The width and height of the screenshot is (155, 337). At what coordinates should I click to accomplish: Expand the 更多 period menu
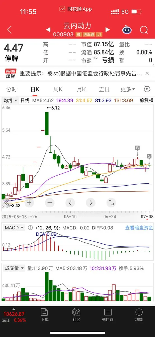pyautogui.click(x=128, y=89)
